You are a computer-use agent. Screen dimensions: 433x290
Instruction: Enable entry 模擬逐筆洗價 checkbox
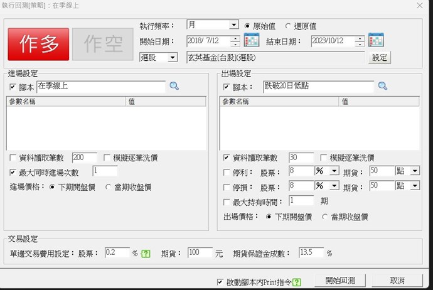107,158
